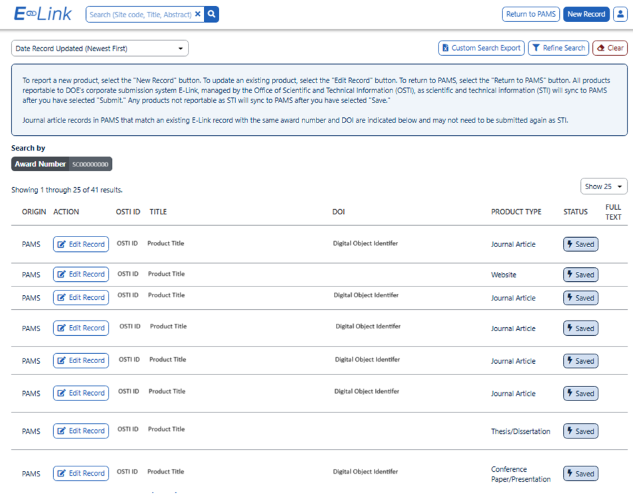Click the TITLE column header
The height and width of the screenshot is (497, 633).
pos(158,212)
